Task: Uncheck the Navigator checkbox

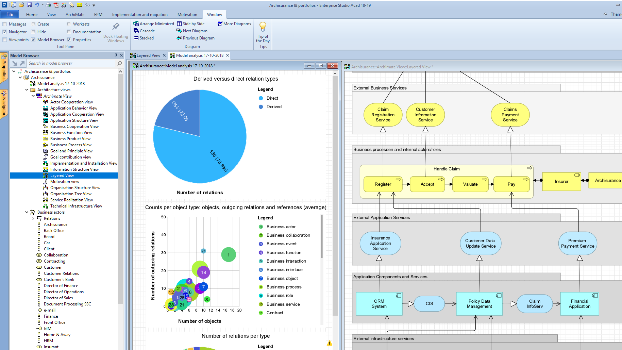Action: click(5, 32)
